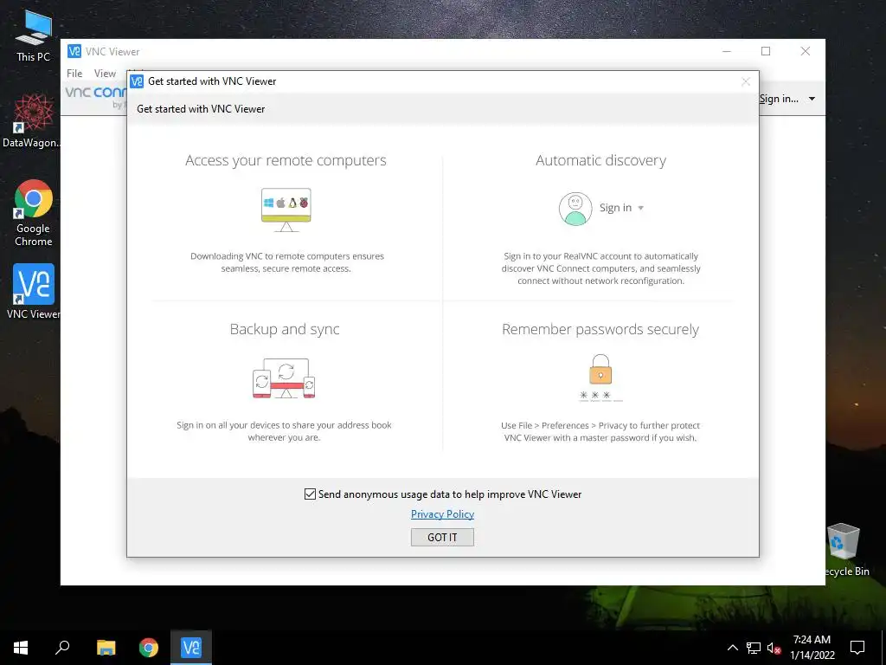Show hidden system tray icons
886x665 pixels.
[x=732, y=648]
